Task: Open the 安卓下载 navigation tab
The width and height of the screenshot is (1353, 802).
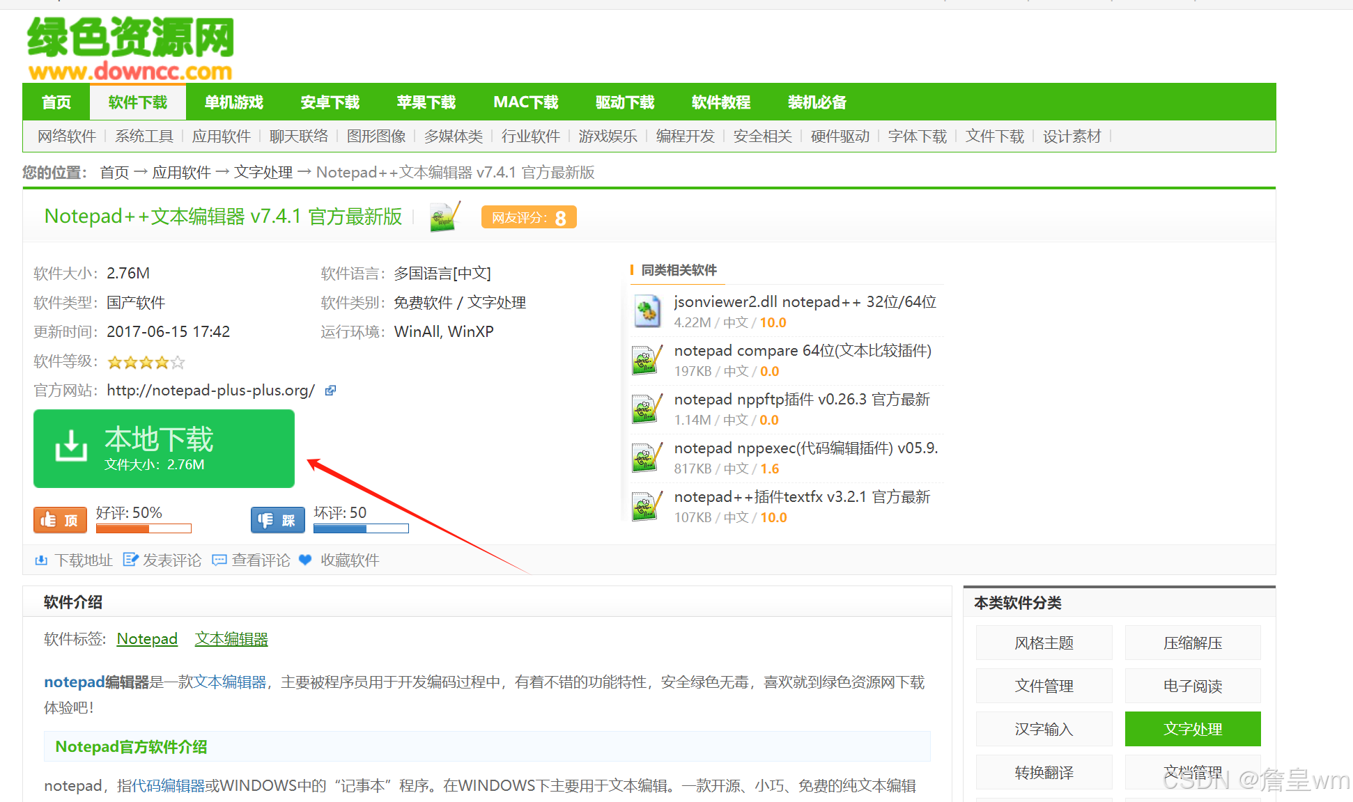Action: [x=330, y=102]
